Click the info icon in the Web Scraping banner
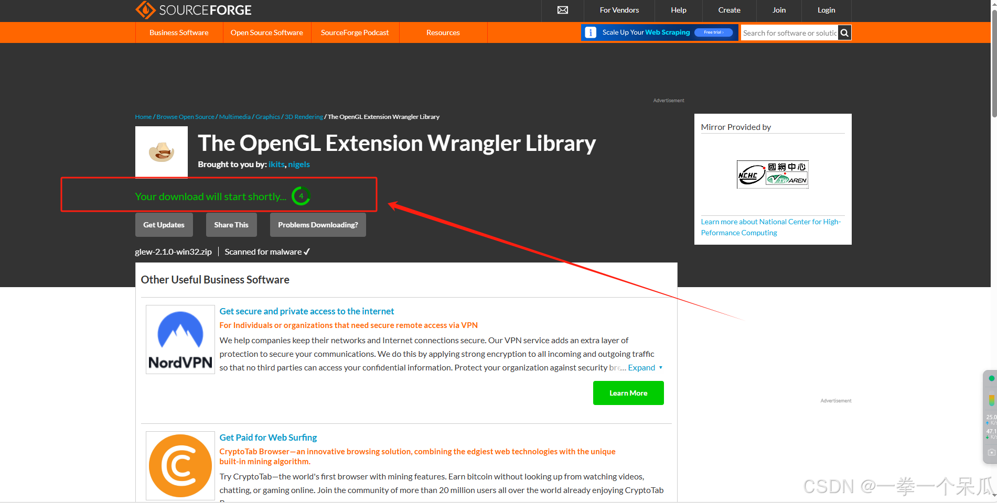 point(591,32)
